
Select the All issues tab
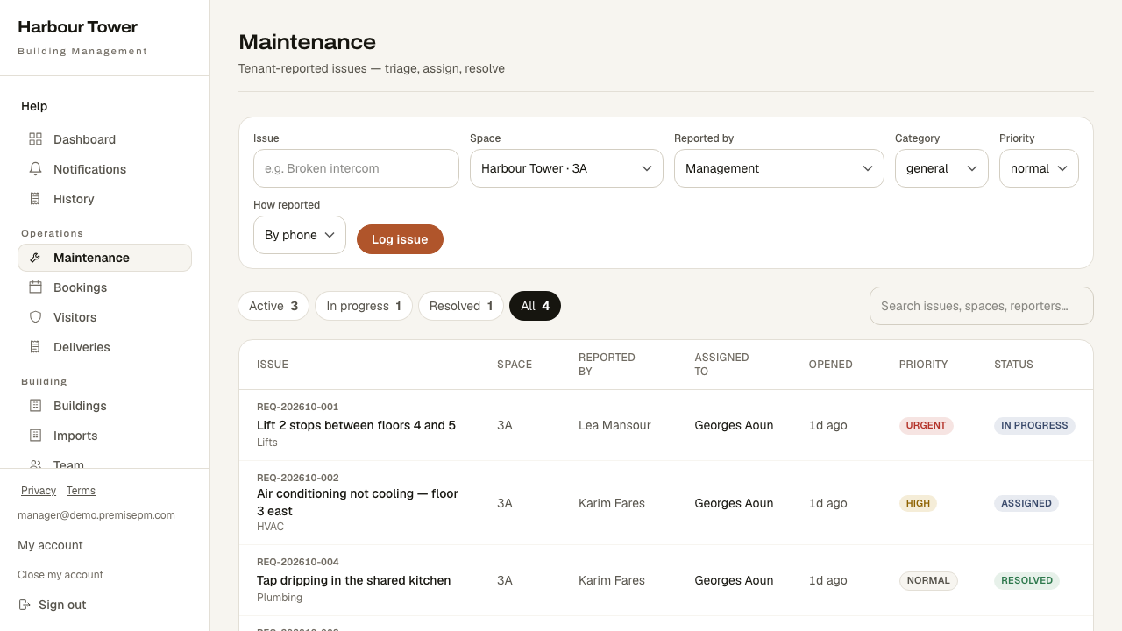(535, 306)
